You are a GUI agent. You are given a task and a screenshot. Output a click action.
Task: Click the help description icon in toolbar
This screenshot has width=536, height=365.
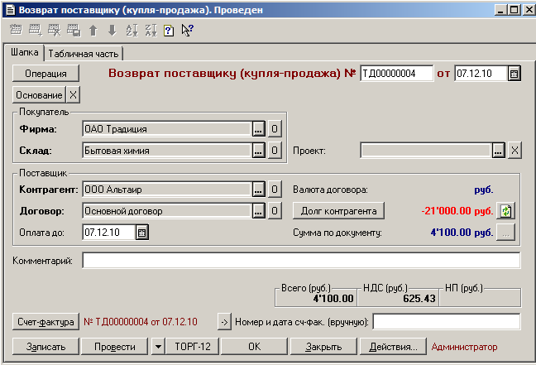(x=169, y=31)
